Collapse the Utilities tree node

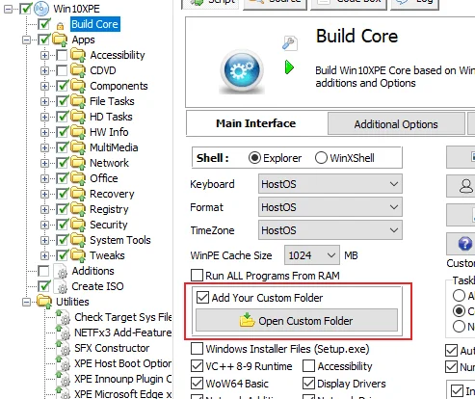click(27, 302)
